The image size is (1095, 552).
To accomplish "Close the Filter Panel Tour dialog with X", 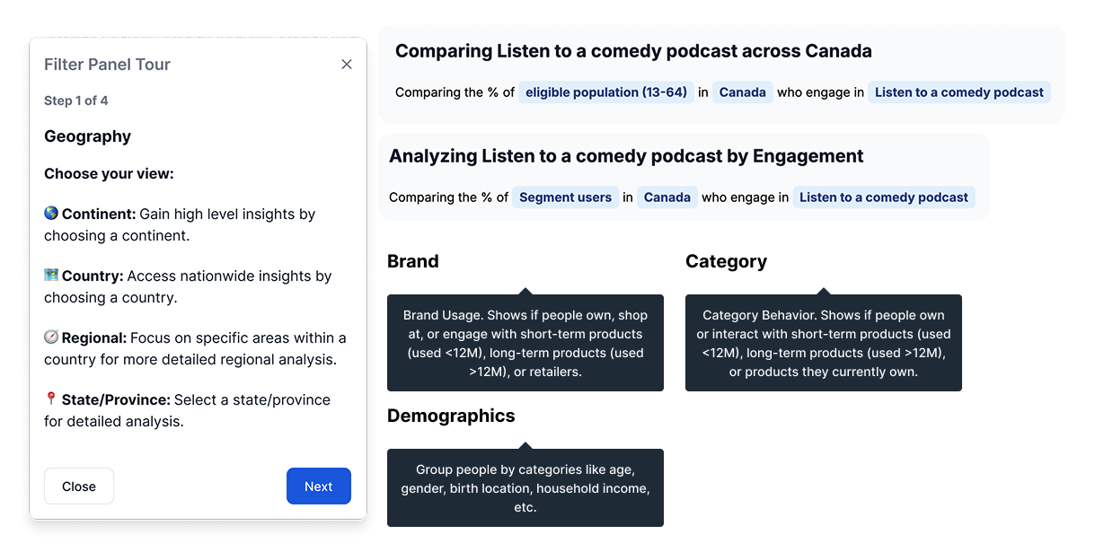I will pyautogui.click(x=347, y=65).
